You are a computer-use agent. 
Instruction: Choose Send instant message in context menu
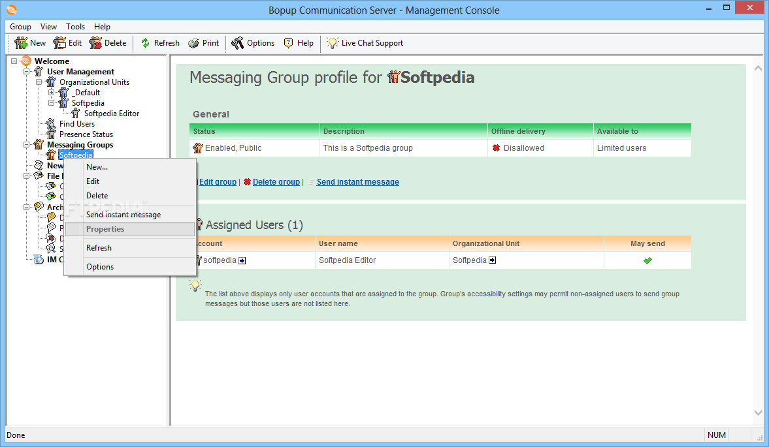click(x=130, y=215)
